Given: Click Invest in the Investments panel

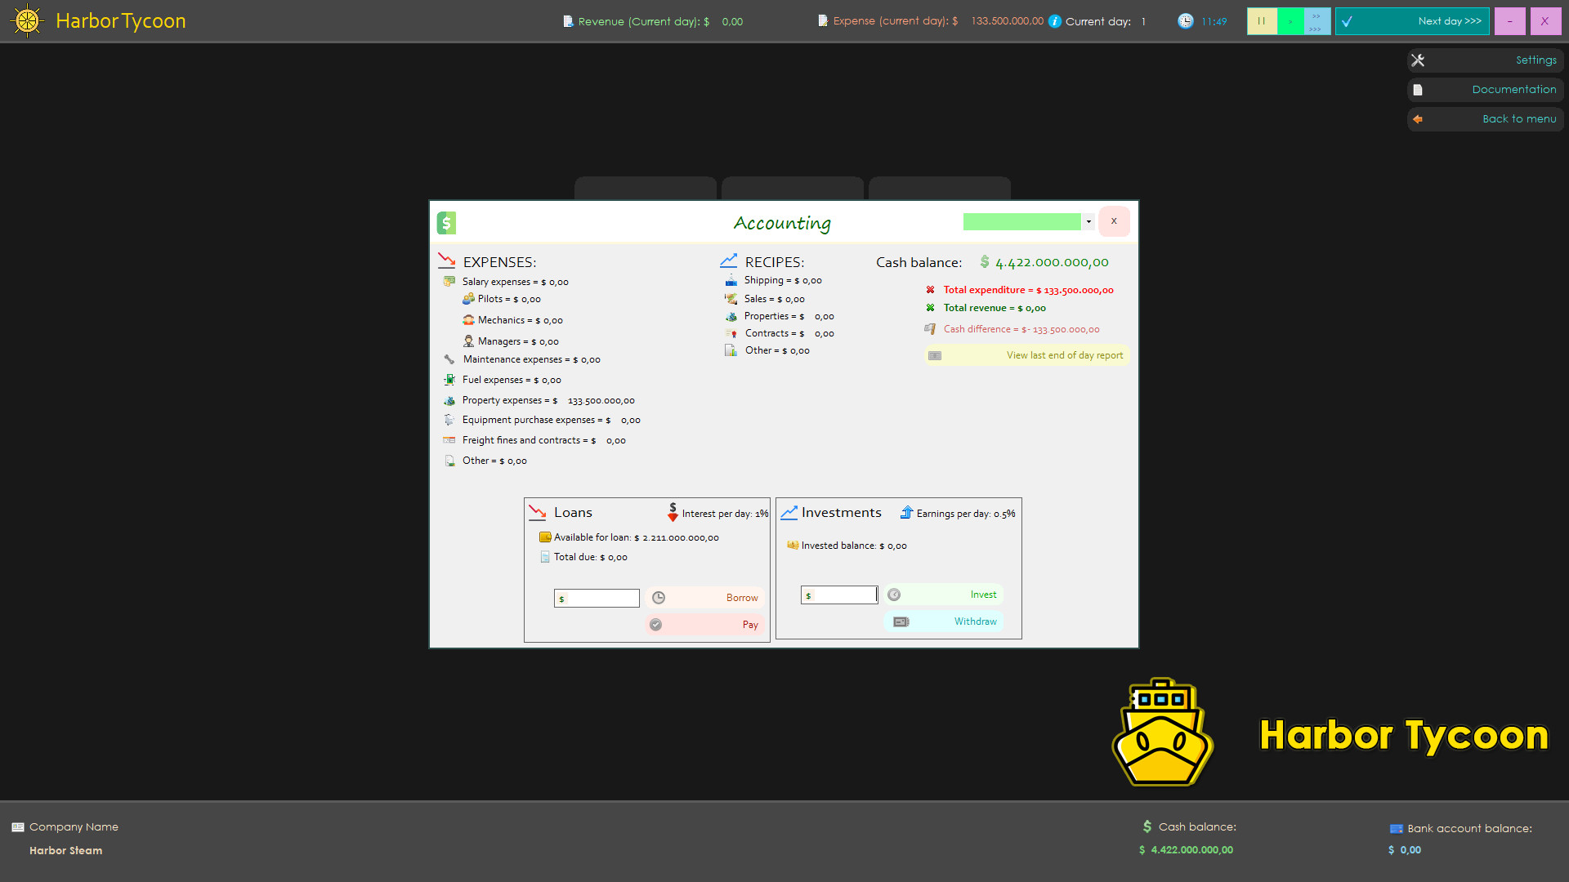Looking at the screenshot, I should (x=982, y=594).
